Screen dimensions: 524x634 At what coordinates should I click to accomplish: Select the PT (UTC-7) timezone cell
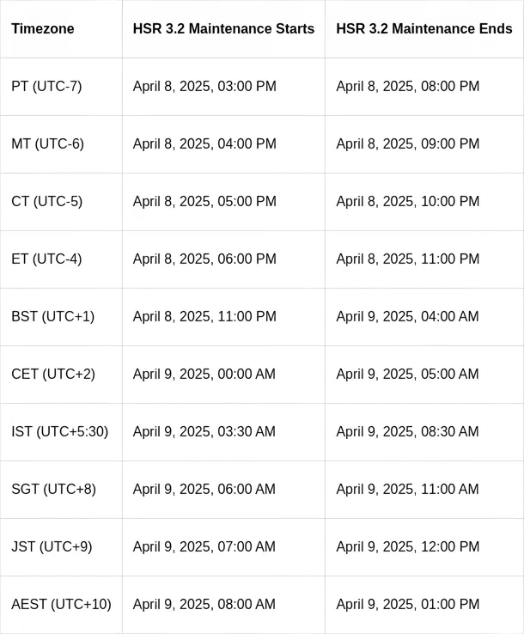[x=46, y=87]
